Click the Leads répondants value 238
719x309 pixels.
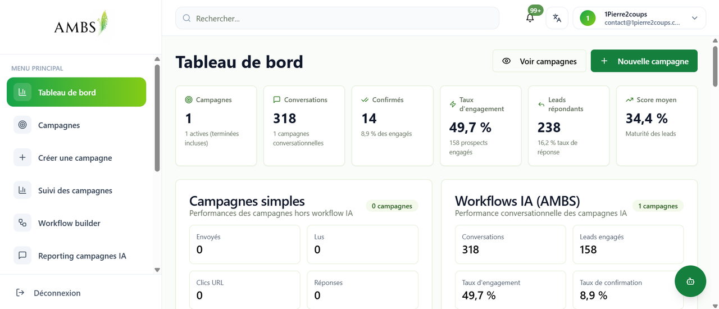click(549, 127)
